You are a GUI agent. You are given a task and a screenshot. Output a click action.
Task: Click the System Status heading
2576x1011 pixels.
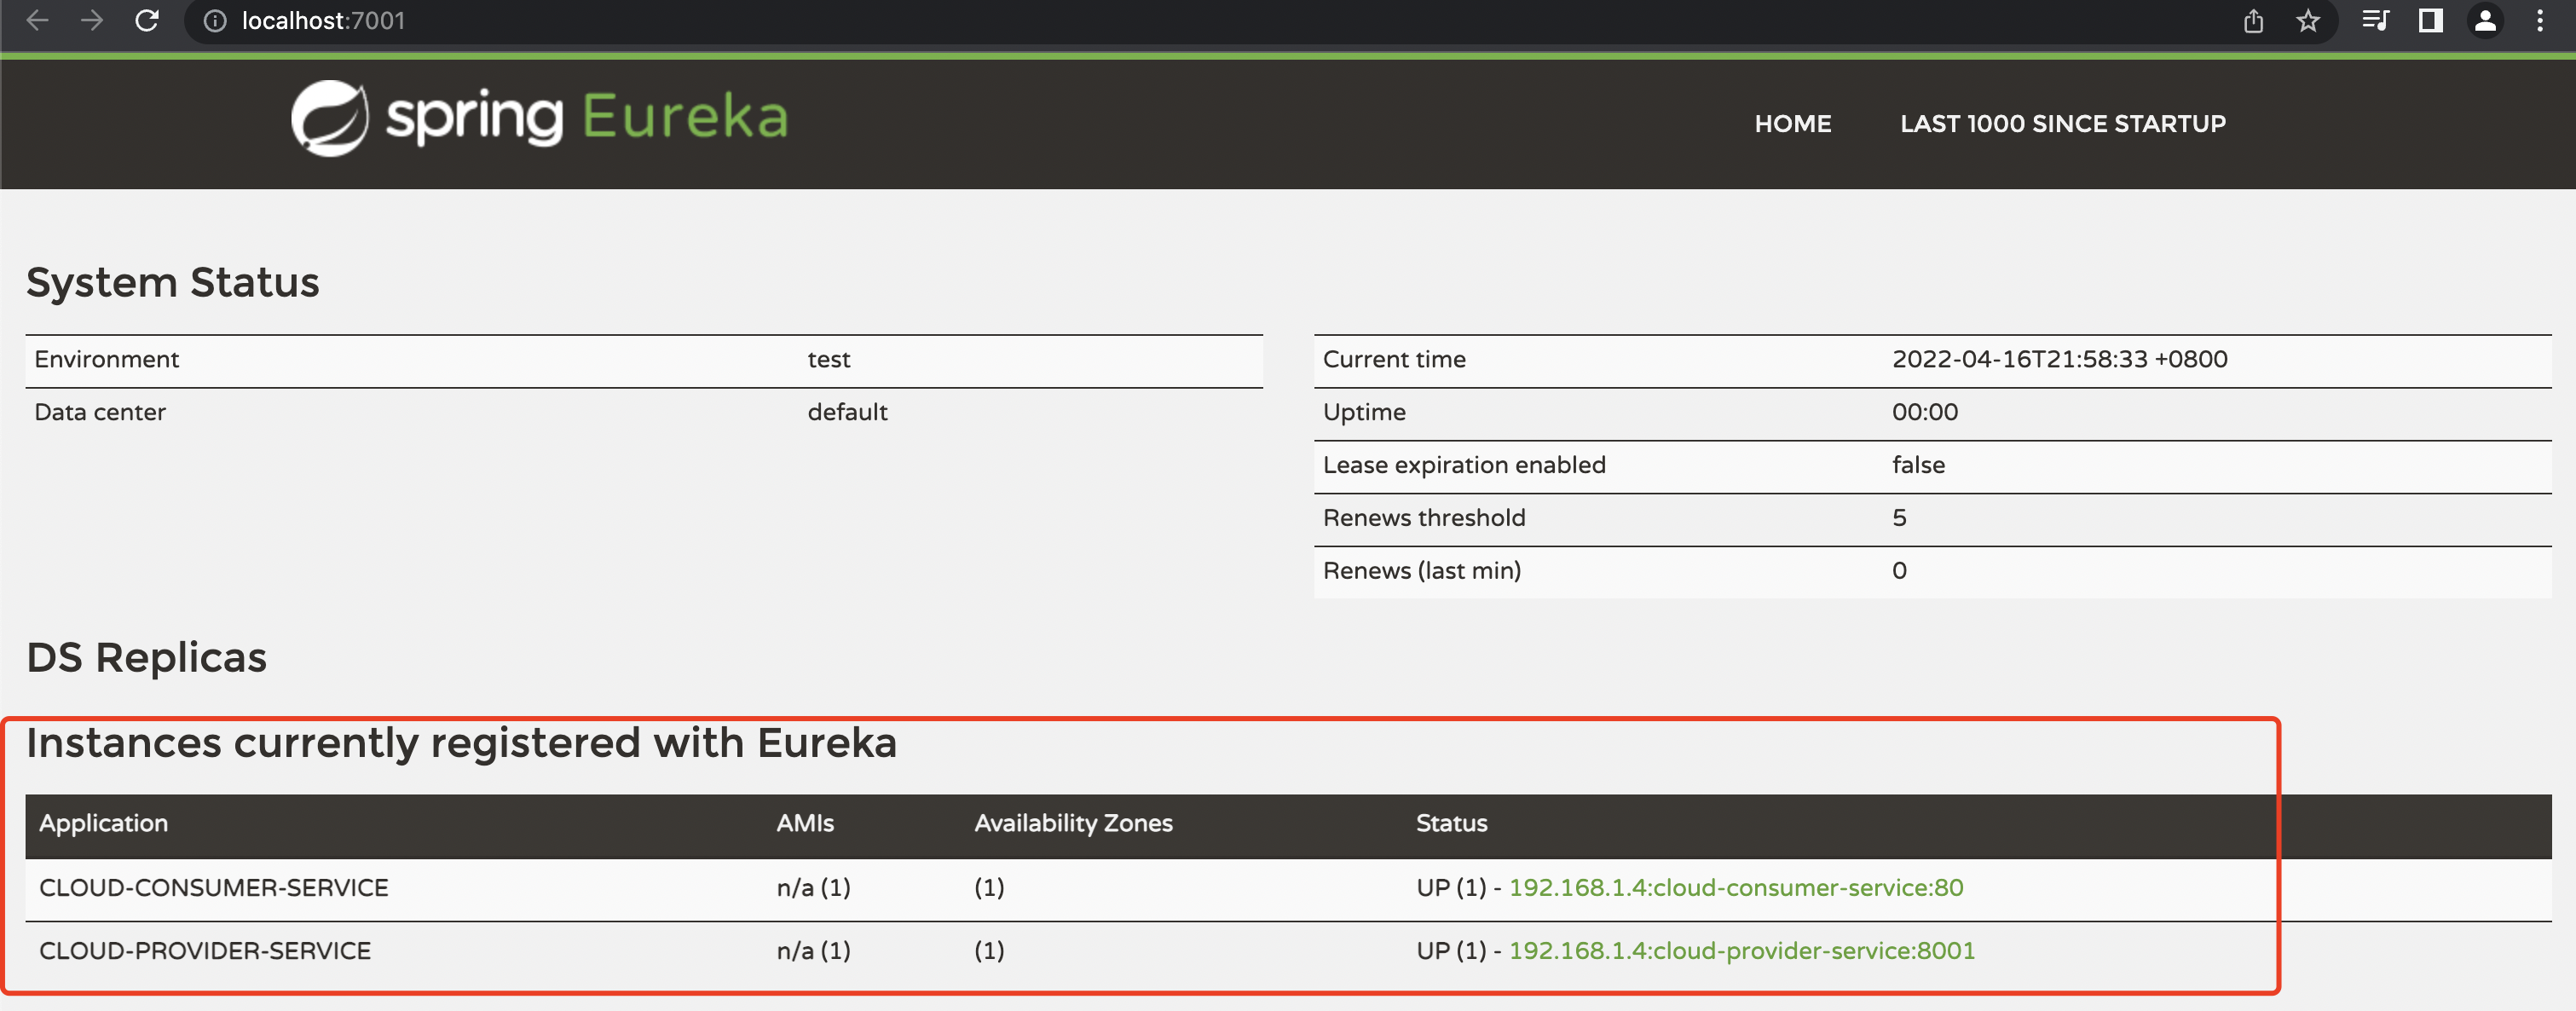(173, 283)
